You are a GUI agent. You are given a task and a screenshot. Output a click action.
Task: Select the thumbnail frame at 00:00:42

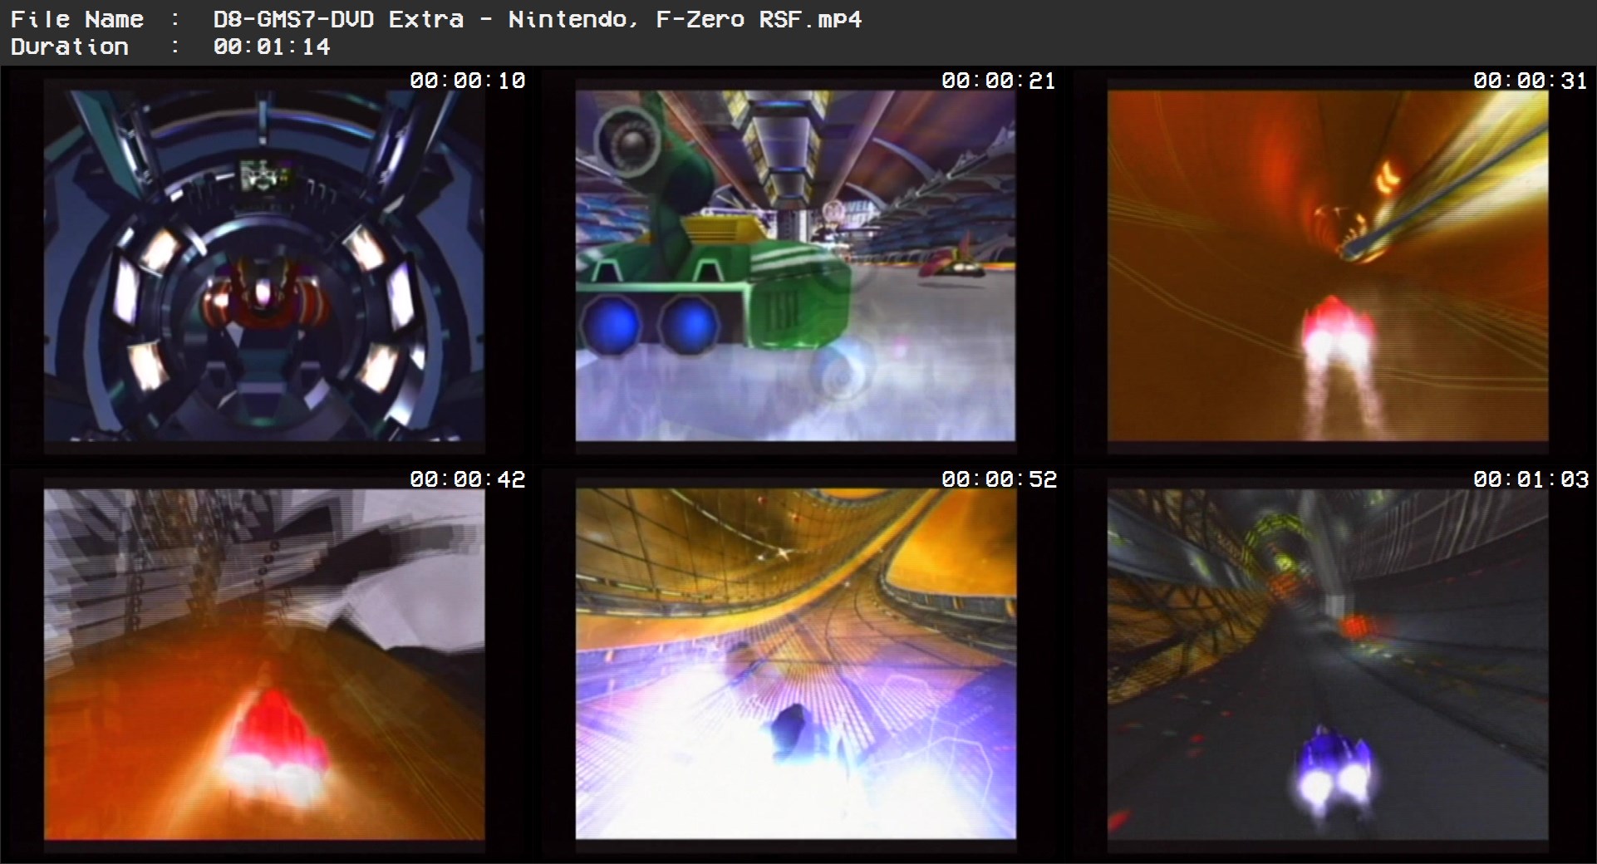click(264, 665)
